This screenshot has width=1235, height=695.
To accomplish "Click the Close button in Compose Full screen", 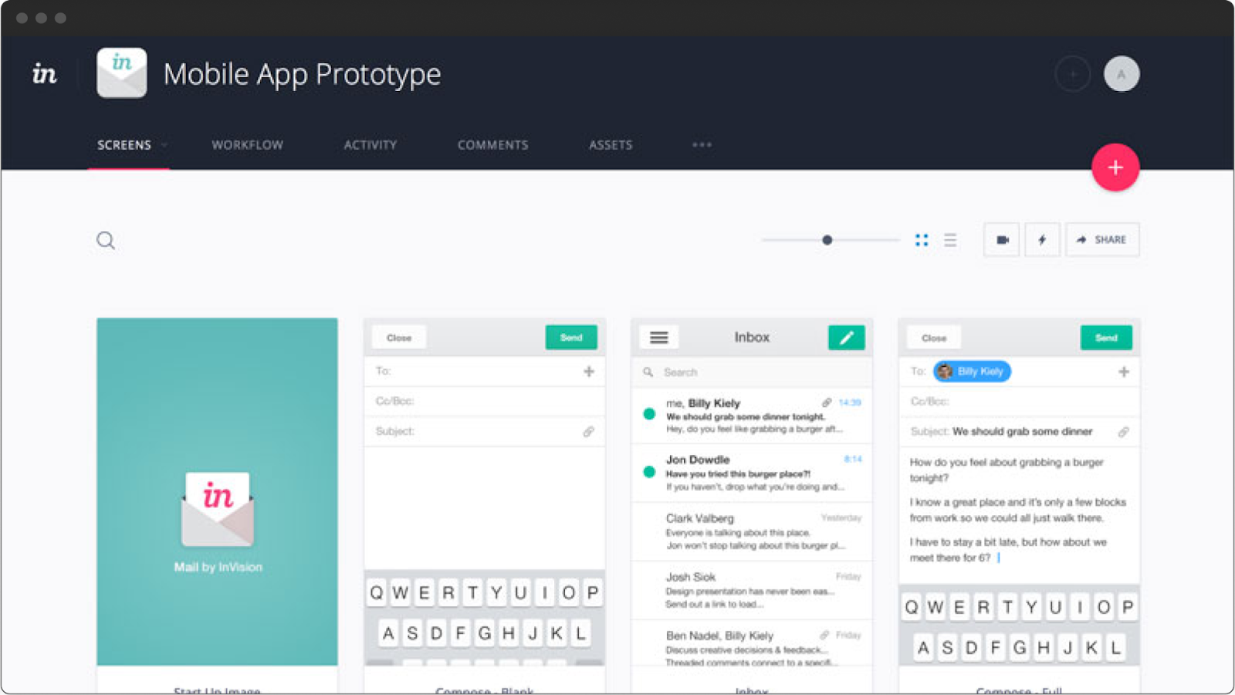I will click(934, 337).
